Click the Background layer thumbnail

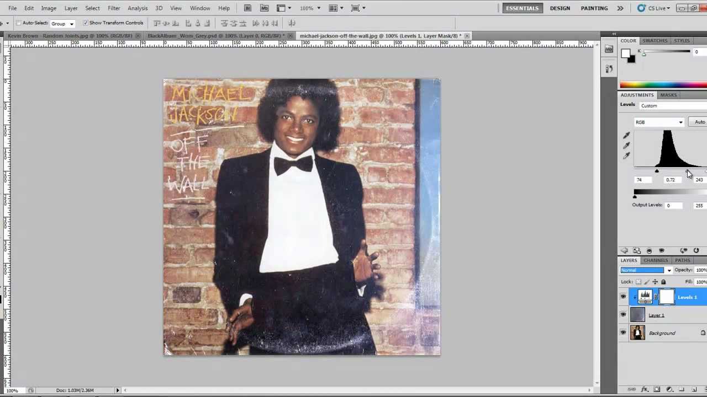(637, 333)
